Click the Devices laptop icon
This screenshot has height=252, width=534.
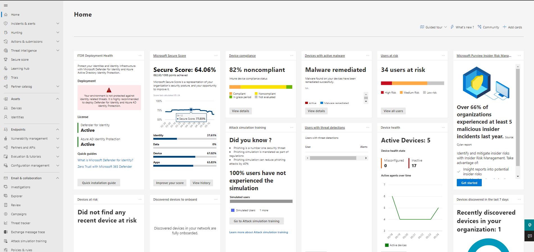click(x=6, y=108)
